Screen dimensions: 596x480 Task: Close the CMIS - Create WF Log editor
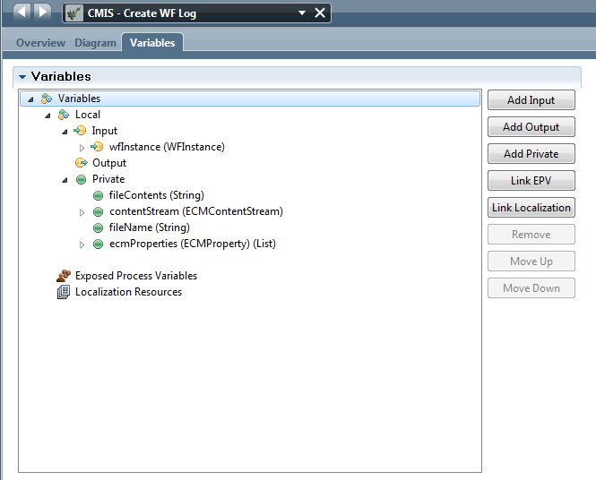320,13
